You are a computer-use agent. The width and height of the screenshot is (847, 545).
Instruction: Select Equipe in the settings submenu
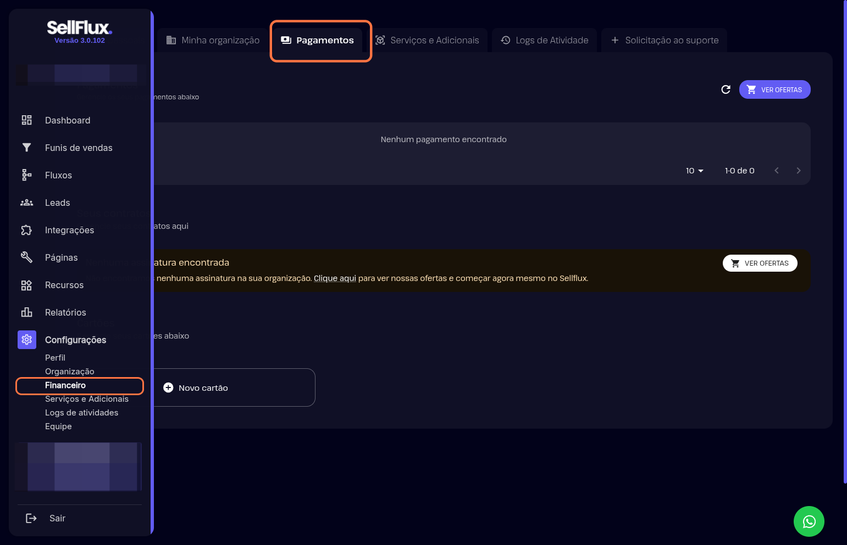(58, 426)
